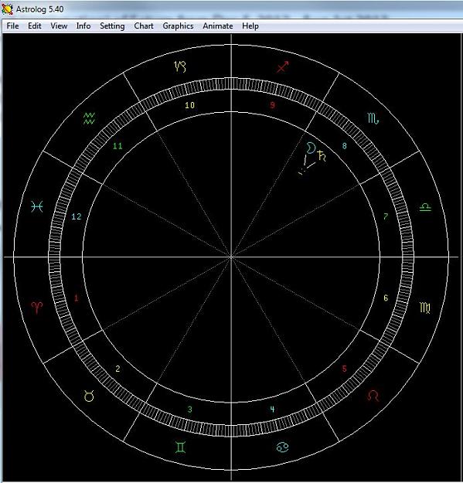Image resolution: width=463 pixels, height=483 pixels.
Task: Click the Cancer zodiac glyph
Action: tap(282, 447)
